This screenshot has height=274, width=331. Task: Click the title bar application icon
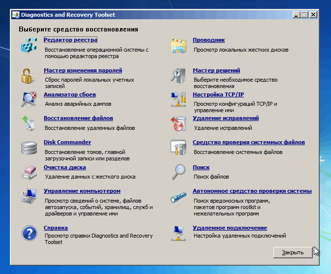(16, 15)
